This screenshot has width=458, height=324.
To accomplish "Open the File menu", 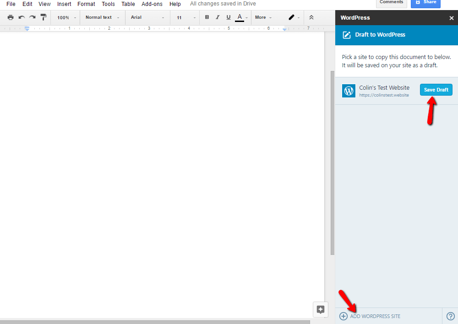I will (11, 4).
